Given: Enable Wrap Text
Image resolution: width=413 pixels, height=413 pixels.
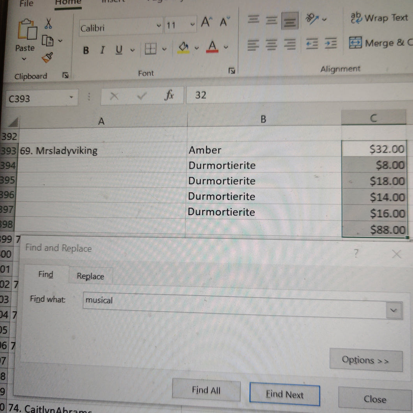Looking at the screenshot, I should tap(379, 18).
